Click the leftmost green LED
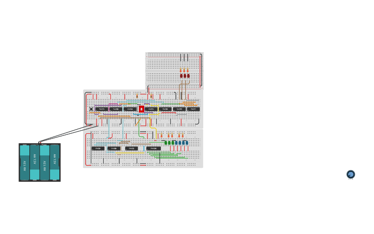This screenshot has height=234, width=374. point(166,143)
